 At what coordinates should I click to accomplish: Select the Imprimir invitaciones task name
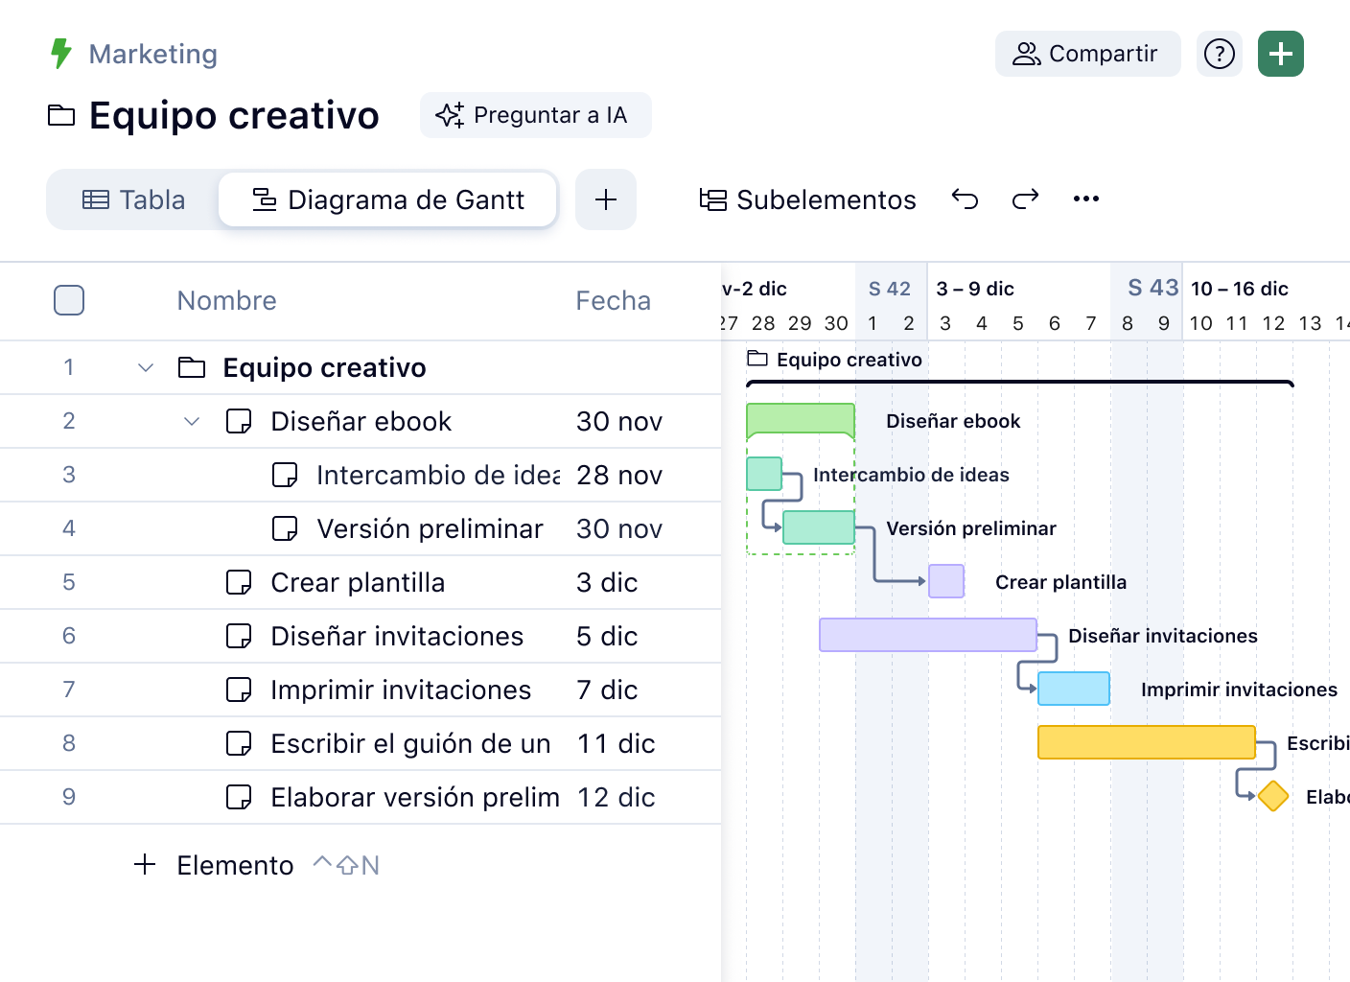click(401, 690)
